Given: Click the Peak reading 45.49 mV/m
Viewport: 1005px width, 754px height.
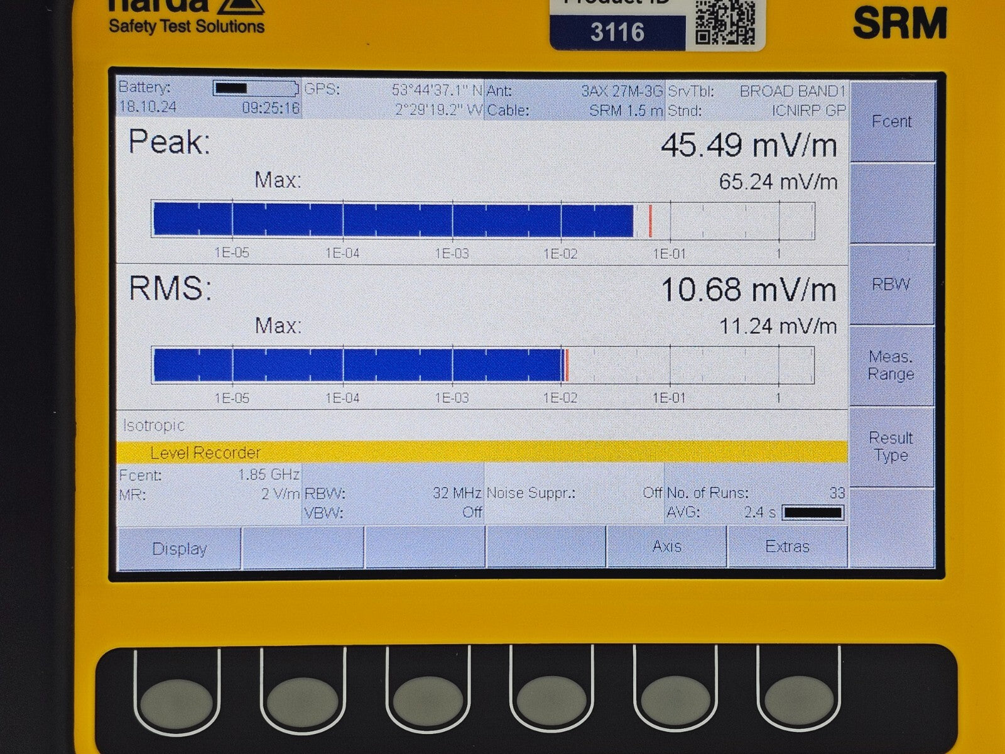Looking at the screenshot, I should (x=748, y=146).
